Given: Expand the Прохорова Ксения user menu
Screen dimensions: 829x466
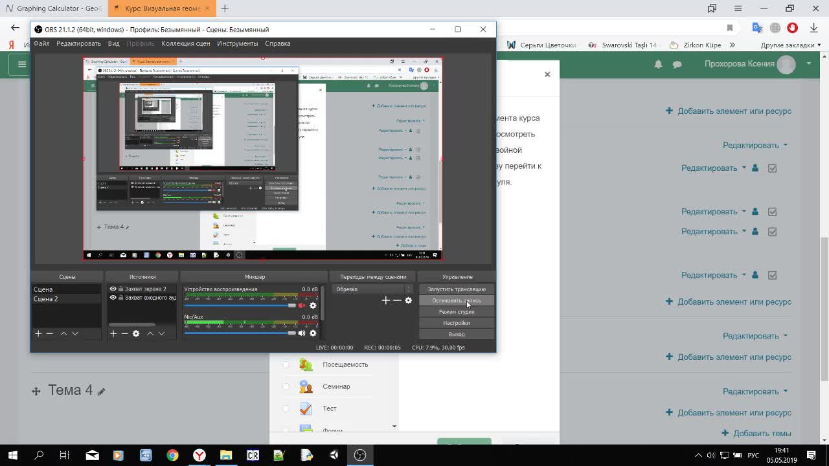Looking at the screenshot, I should [x=758, y=63].
